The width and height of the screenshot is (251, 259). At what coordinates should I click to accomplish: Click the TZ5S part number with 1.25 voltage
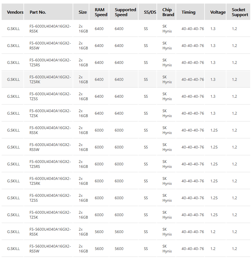(50, 198)
